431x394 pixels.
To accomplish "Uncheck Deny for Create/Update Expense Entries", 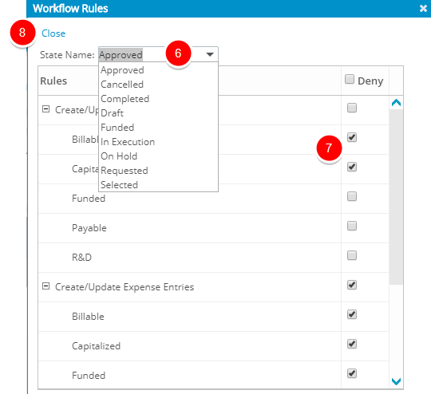I will click(352, 285).
